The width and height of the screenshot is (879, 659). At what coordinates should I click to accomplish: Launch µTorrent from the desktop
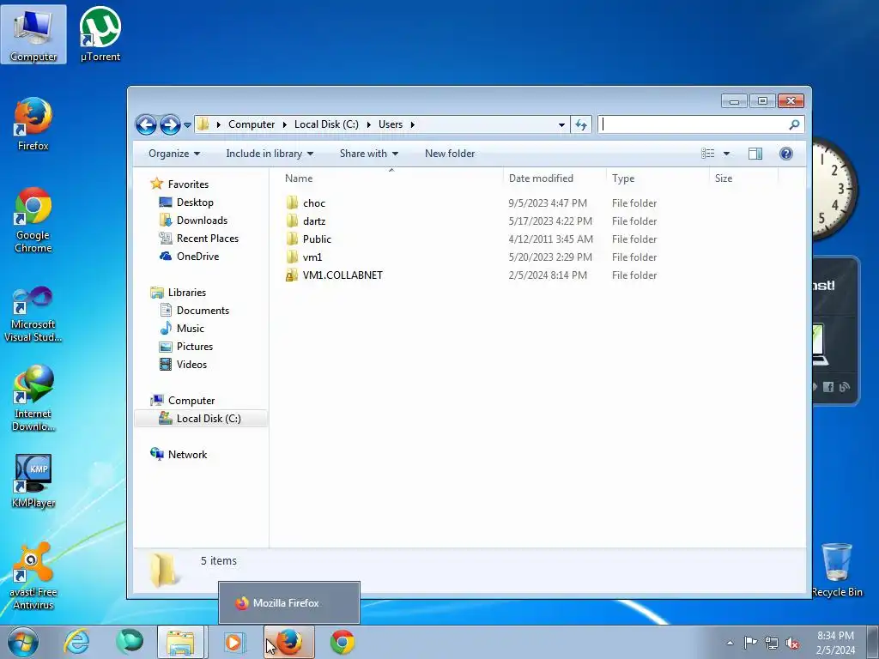100,34
